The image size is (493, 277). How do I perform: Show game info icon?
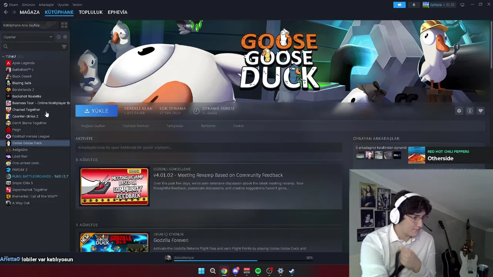(470, 111)
